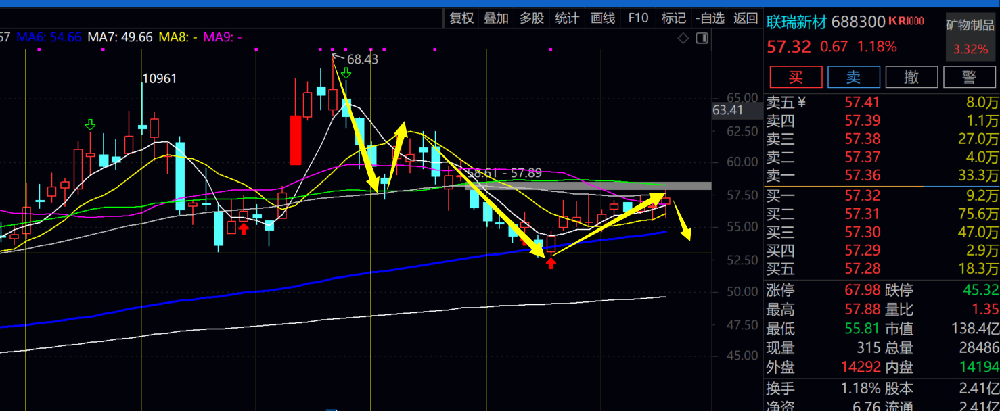Open the 复权 adjustment dropdown
Viewport: 1000px width, 411px height.
tap(461, 18)
